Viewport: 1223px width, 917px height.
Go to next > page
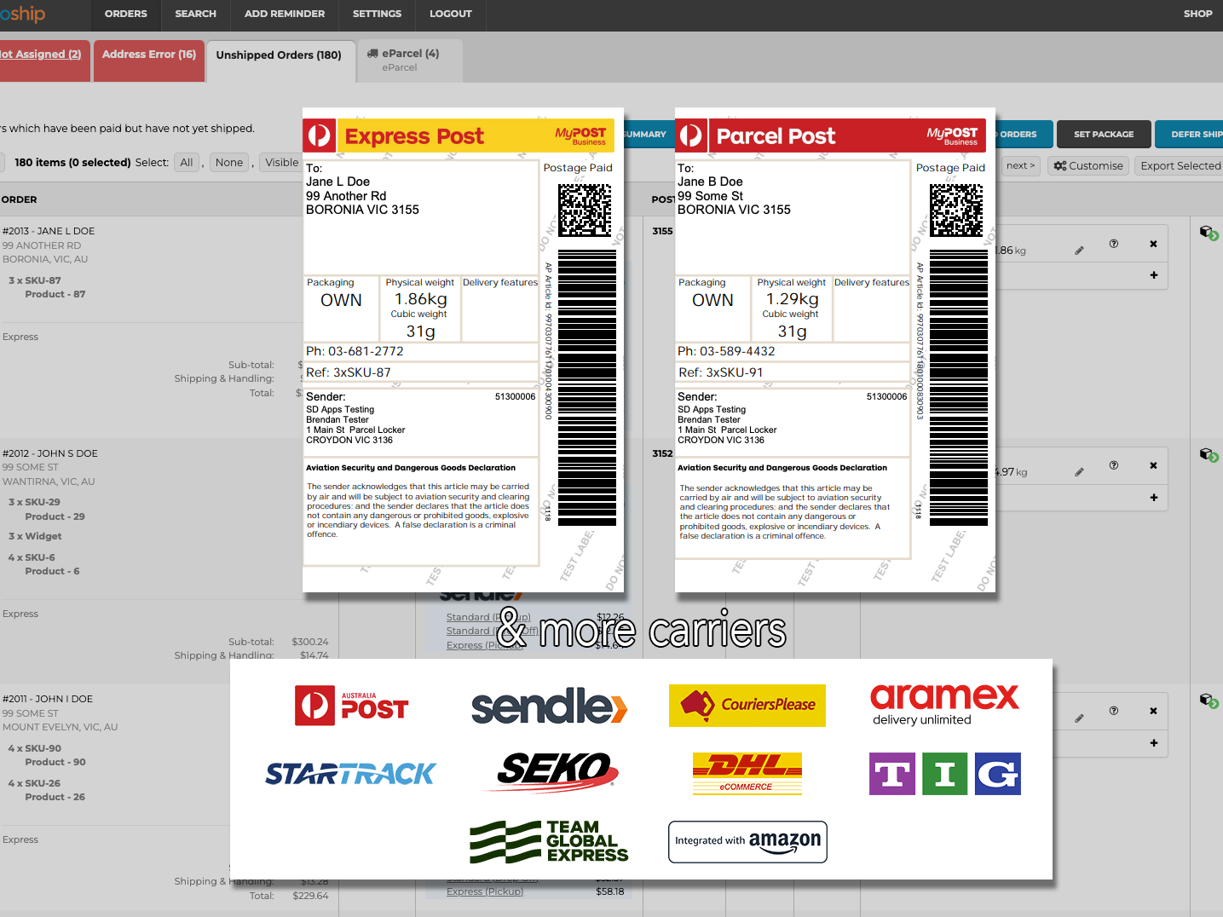[x=1020, y=166]
